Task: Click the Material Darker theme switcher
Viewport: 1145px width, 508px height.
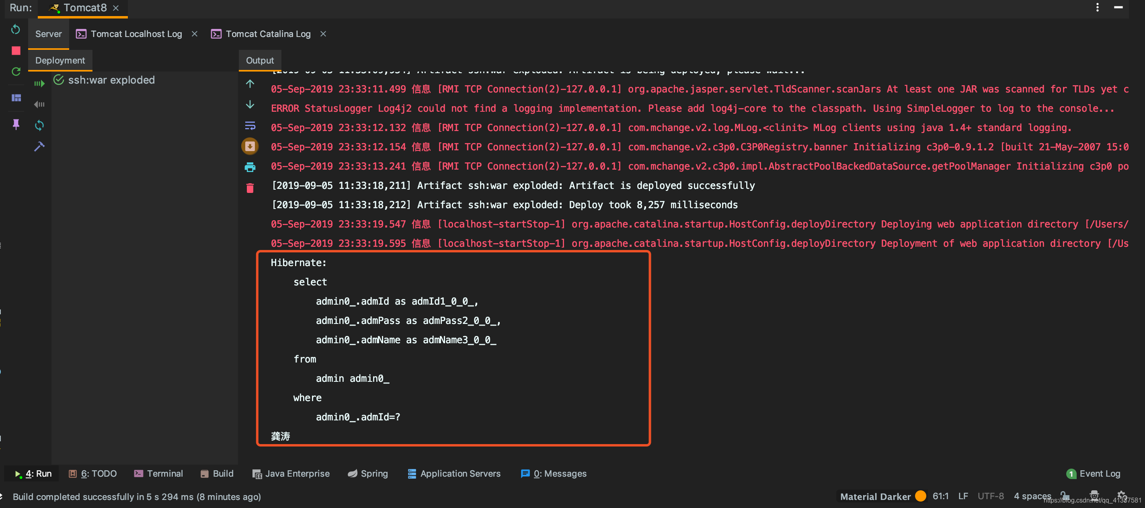Action: pos(875,496)
